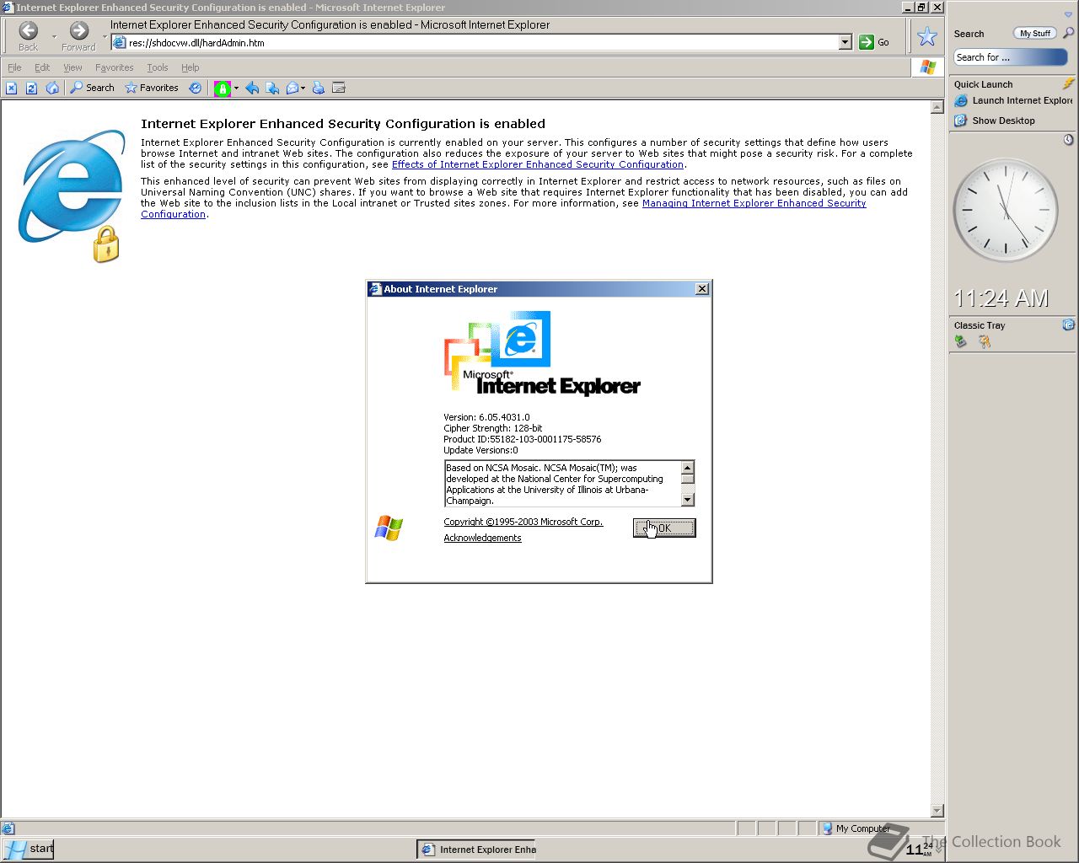
Task: Open the Edit menu
Action: (x=42, y=67)
